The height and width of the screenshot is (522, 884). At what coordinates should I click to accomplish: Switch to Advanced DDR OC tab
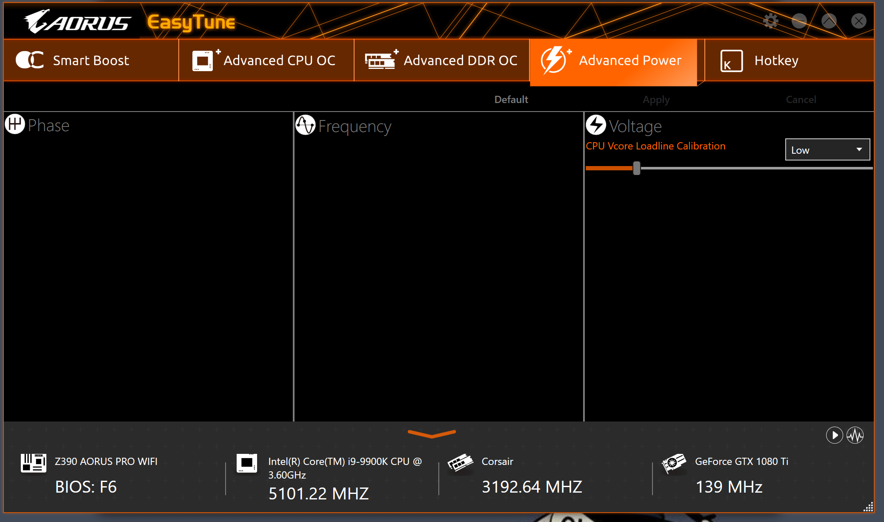point(442,60)
